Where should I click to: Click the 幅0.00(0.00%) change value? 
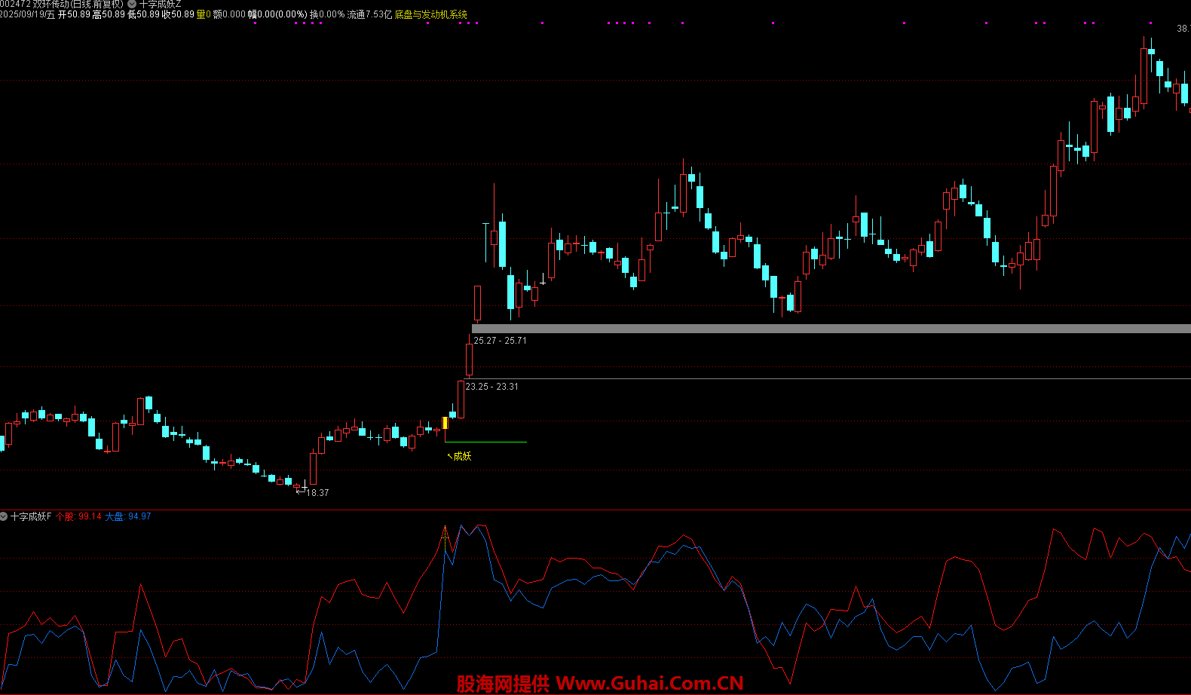click(277, 14)
